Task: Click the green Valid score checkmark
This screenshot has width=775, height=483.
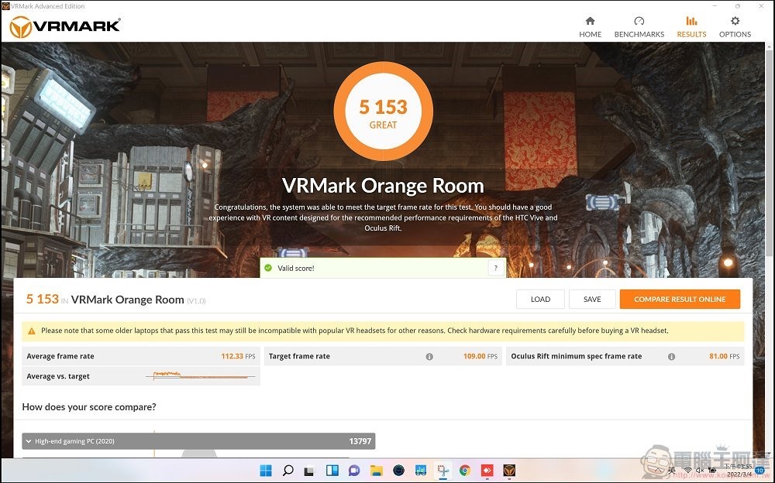Action: coord(268,268)
